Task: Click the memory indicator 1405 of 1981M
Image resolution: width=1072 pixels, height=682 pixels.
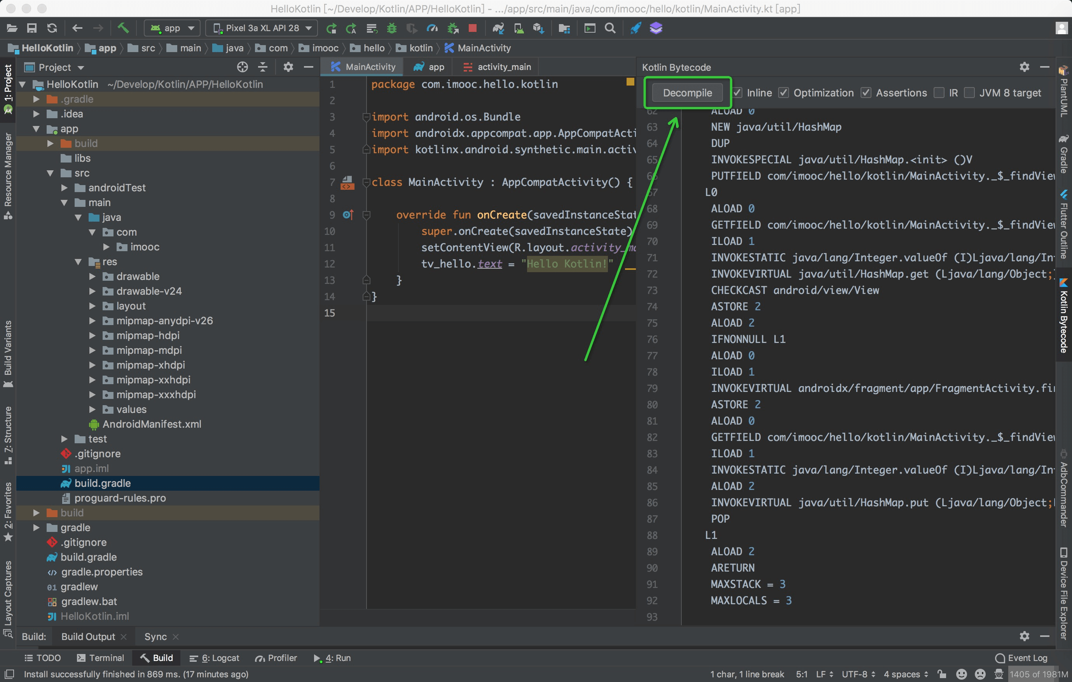Action: coord(1039,674)
